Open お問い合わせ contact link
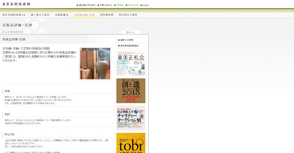The width and height of the screenshot is (294, 153). [106, 5]
